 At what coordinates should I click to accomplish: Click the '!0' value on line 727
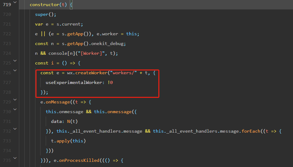click(110, 82)
